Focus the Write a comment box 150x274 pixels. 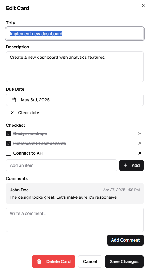pyautogui.click(x=75, y=220)
